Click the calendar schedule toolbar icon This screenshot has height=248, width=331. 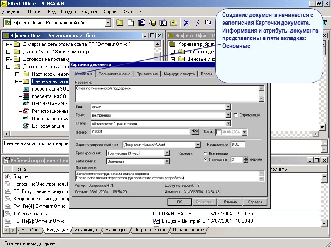click(x=163, y=23)
